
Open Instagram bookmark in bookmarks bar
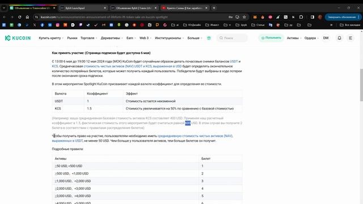click(57, 25)
